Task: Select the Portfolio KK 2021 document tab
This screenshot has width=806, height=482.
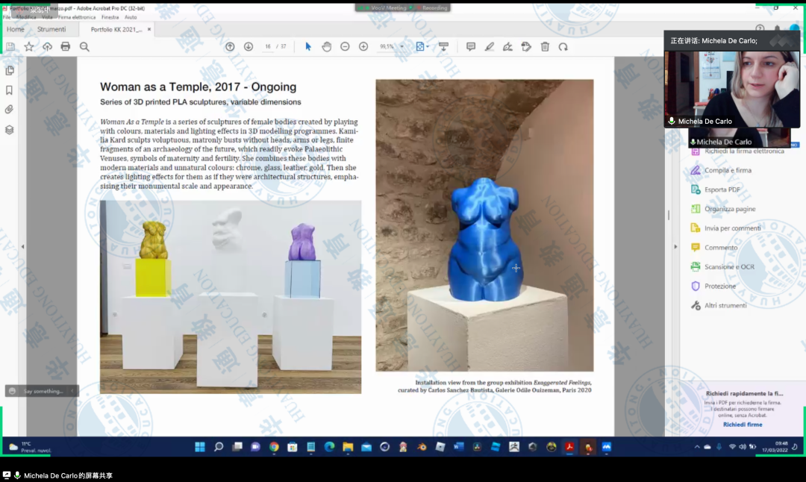Action: tap(116, 29)
